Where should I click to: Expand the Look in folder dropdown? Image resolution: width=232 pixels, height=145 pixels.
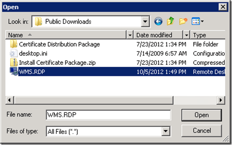146,22
